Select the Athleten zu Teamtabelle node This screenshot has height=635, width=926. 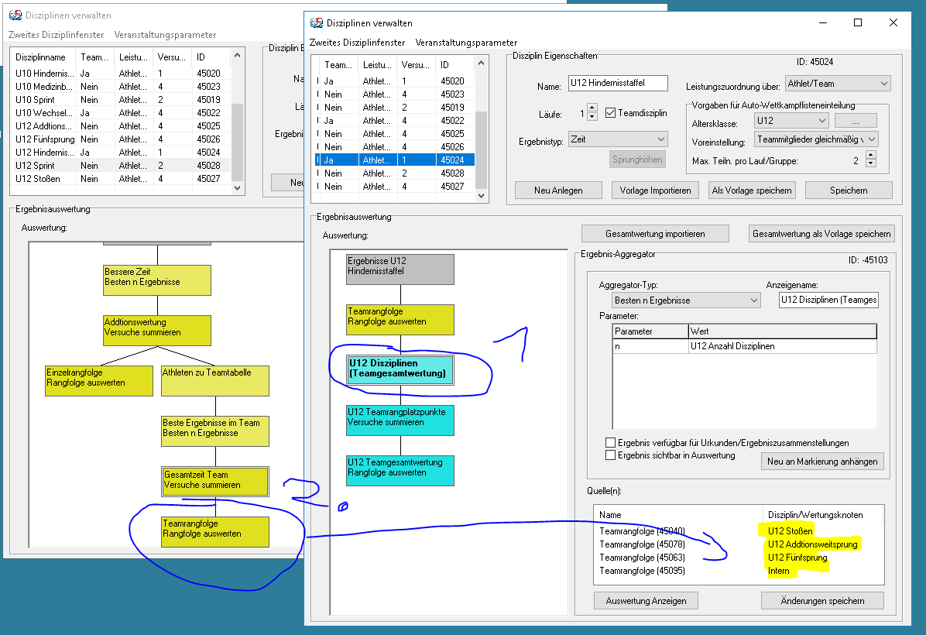(x=215, y=381)
